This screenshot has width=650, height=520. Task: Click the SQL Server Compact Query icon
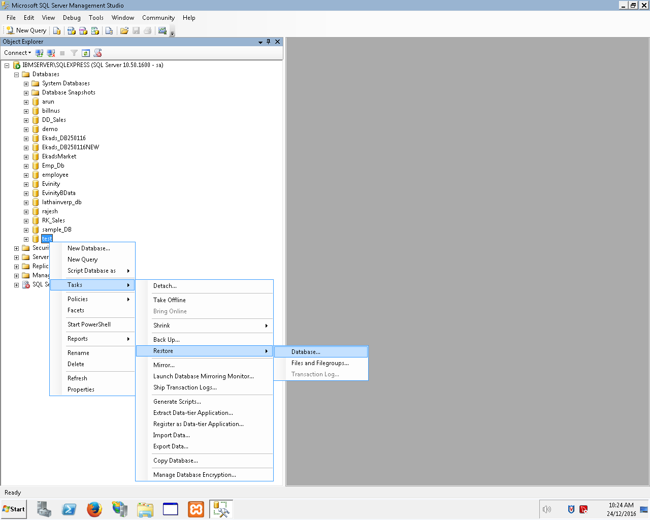point(109,30)
